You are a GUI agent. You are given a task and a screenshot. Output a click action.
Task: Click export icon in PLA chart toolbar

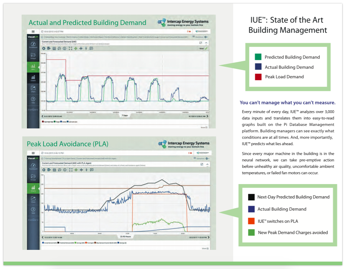49,170
